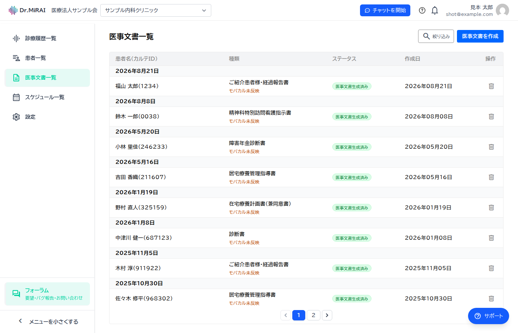Click status badge in 鈴木 一郎 row

pos(352,117)
